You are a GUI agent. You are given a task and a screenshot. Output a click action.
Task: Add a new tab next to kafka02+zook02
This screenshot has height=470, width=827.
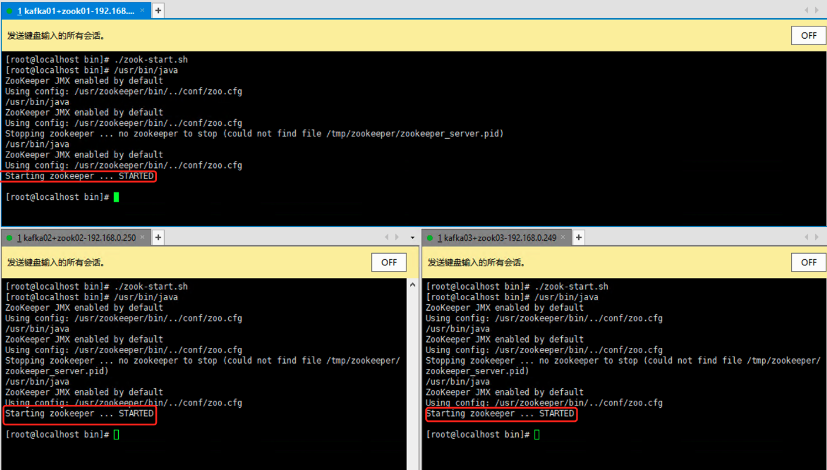(158, 237)
